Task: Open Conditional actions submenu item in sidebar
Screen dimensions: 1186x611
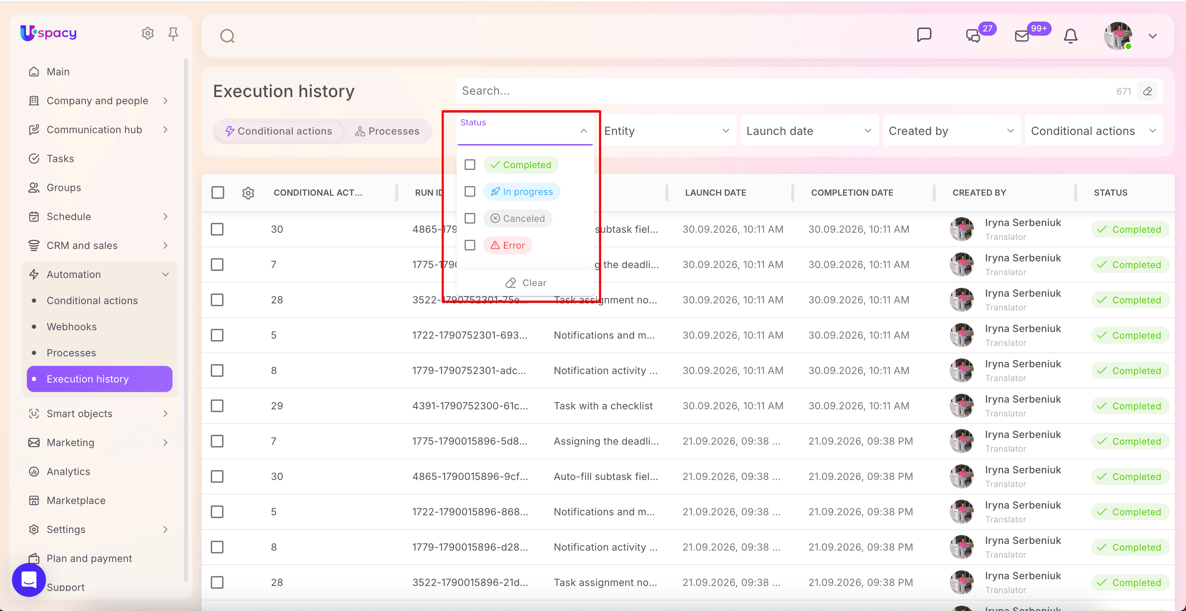Action: 92,300
